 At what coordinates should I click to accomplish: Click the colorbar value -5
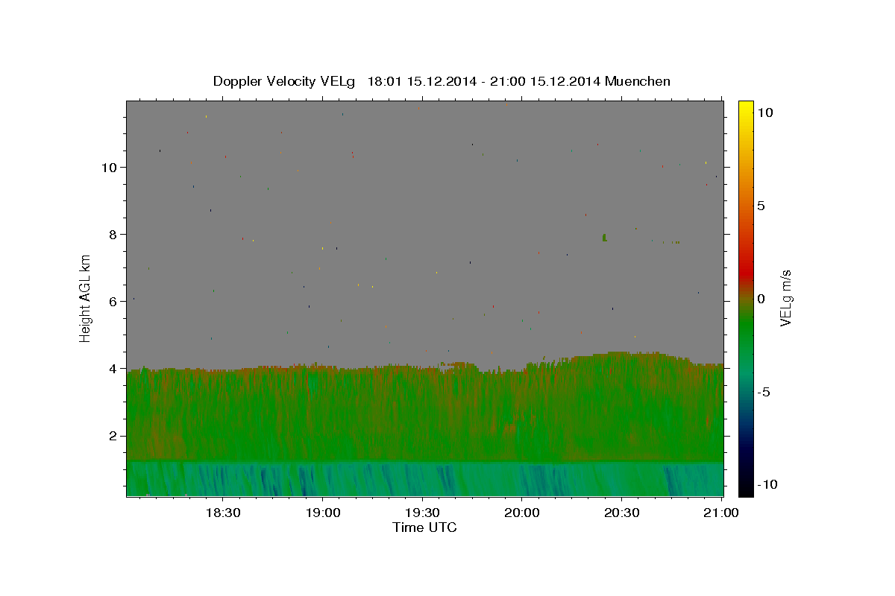coord(764,392)
